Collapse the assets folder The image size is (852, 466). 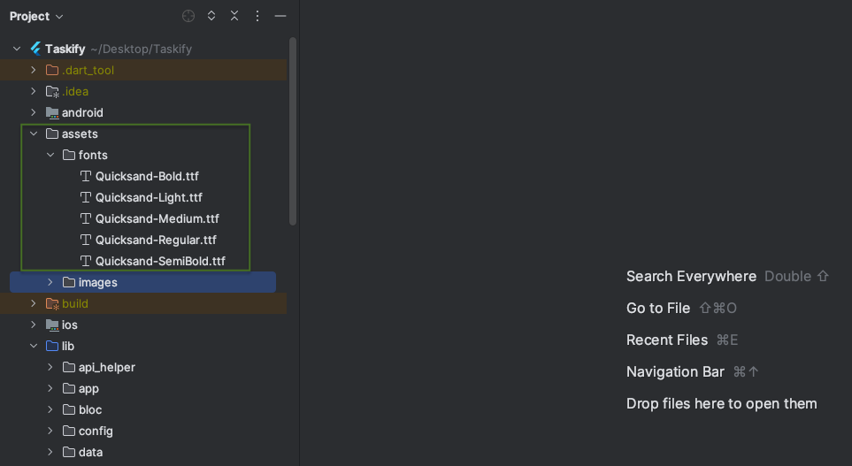pos(34,134)
